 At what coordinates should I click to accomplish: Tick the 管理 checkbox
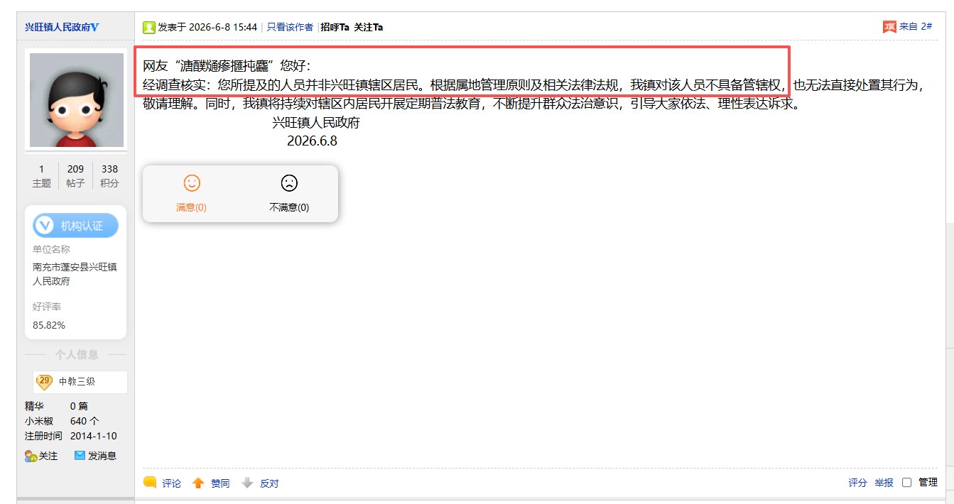tap(906, 483)
